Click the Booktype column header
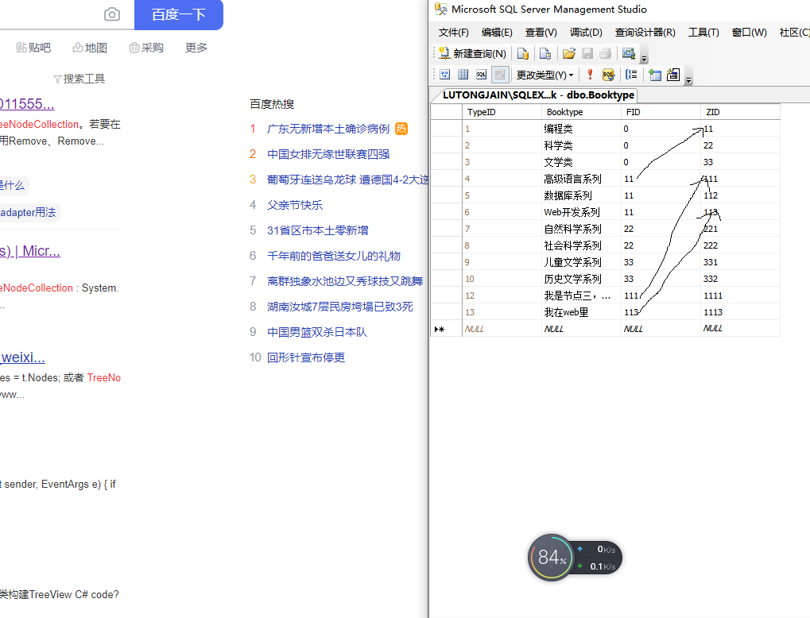 [x=581, y=112]
